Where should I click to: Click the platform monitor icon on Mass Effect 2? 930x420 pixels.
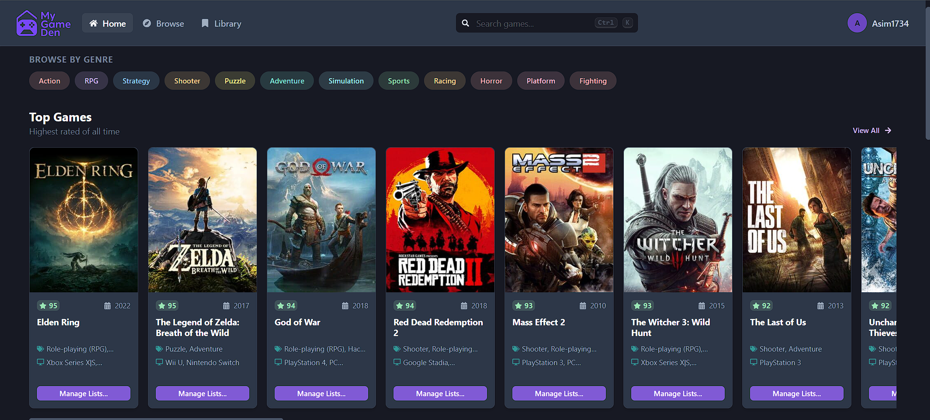516,362
